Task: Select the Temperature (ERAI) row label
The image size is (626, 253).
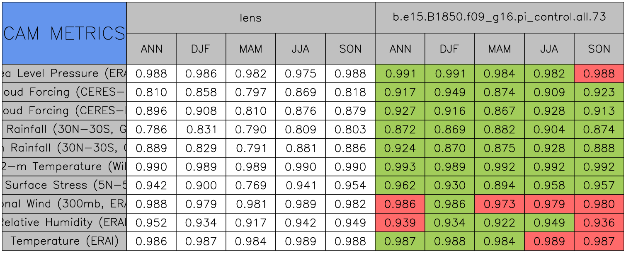Action: (x=64, y=241)
